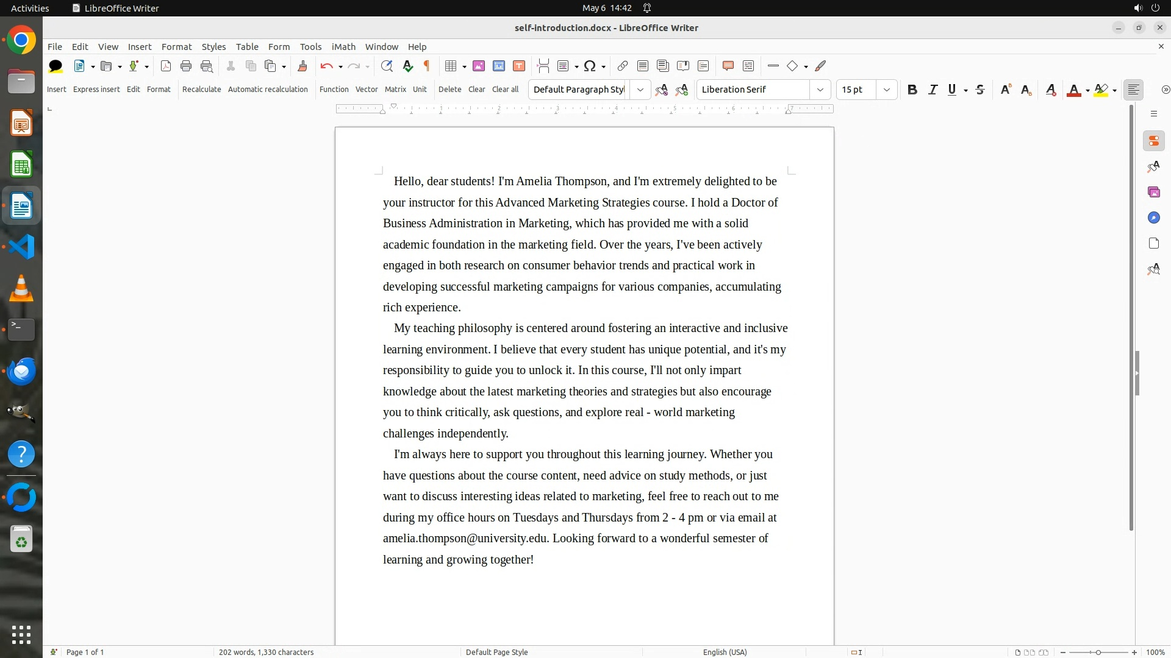Insert a table from toolbar
This screenshot has height=658, width=1171.
(x=451, y=66)
